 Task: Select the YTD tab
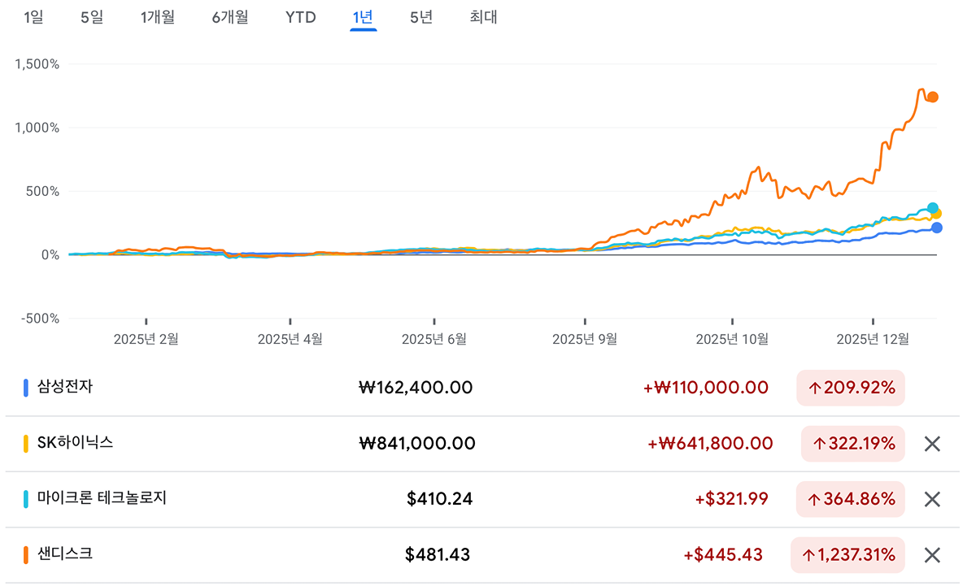[x=300, y=17]
